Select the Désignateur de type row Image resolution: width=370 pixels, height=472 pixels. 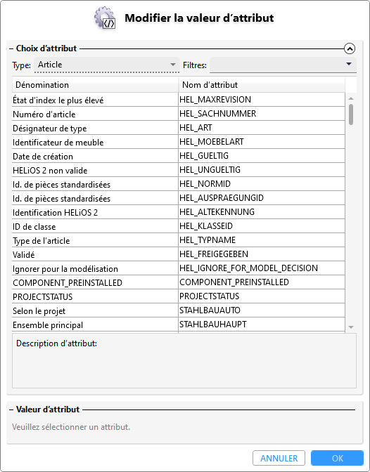click(178, 128)
